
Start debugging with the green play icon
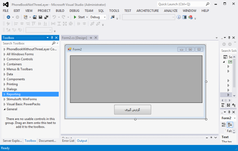[x=75, y=17]
